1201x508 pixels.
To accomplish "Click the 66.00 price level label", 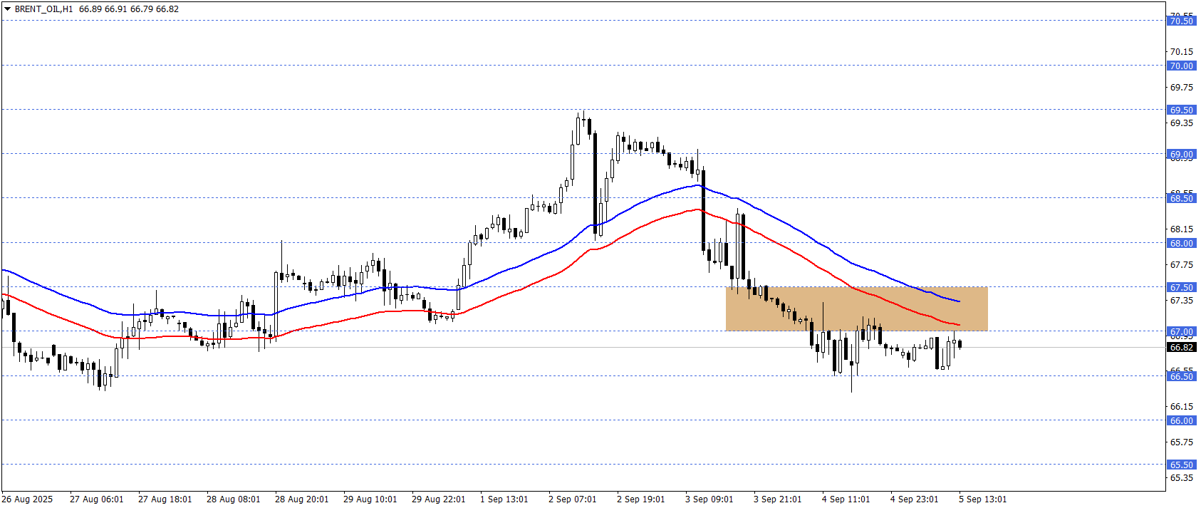I will pos(1181,421).
